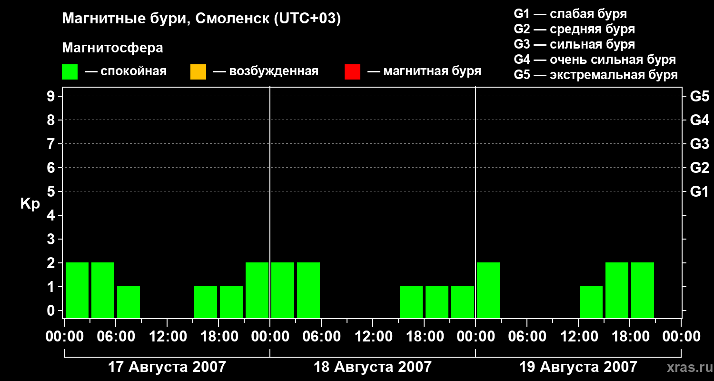Click the 12:00 tick label under 18 August
Screen dimensions: 714x381
pyautogui.click(x=373, y=337)
